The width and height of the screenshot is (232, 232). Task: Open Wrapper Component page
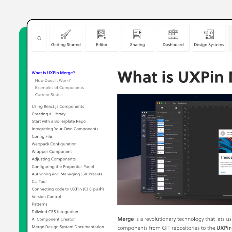52,152
